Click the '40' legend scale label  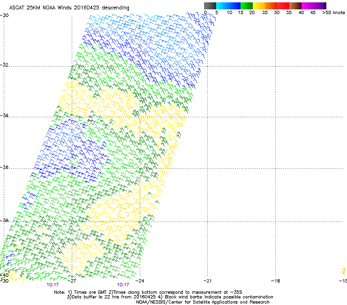tap(301, 13)
